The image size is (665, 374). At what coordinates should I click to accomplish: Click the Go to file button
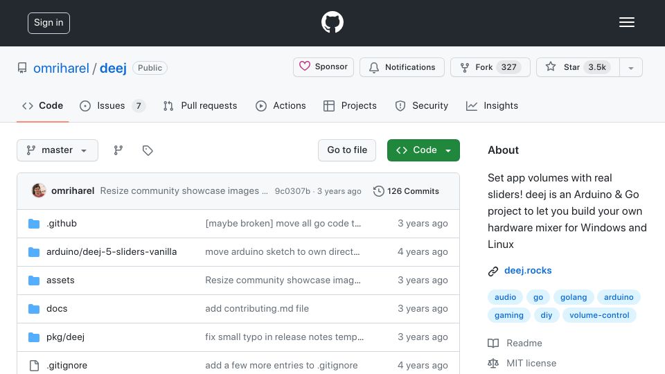[x=347, y=150]
